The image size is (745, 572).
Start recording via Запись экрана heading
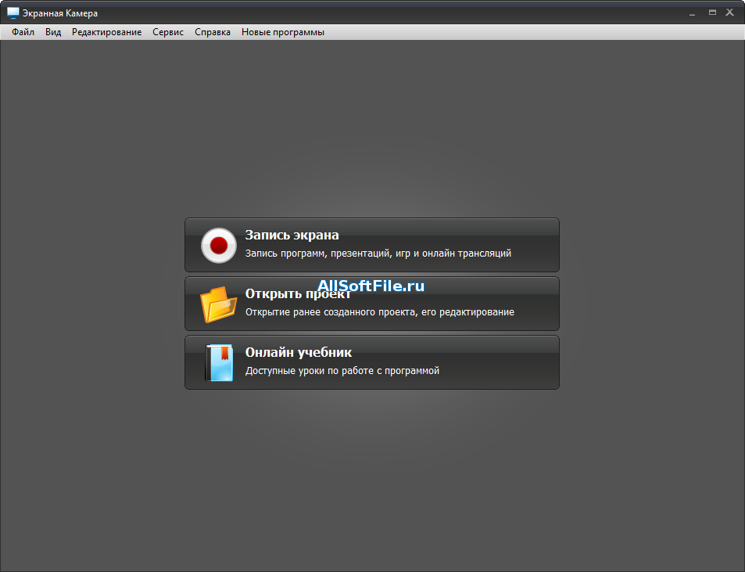click(x=292, y=235)
